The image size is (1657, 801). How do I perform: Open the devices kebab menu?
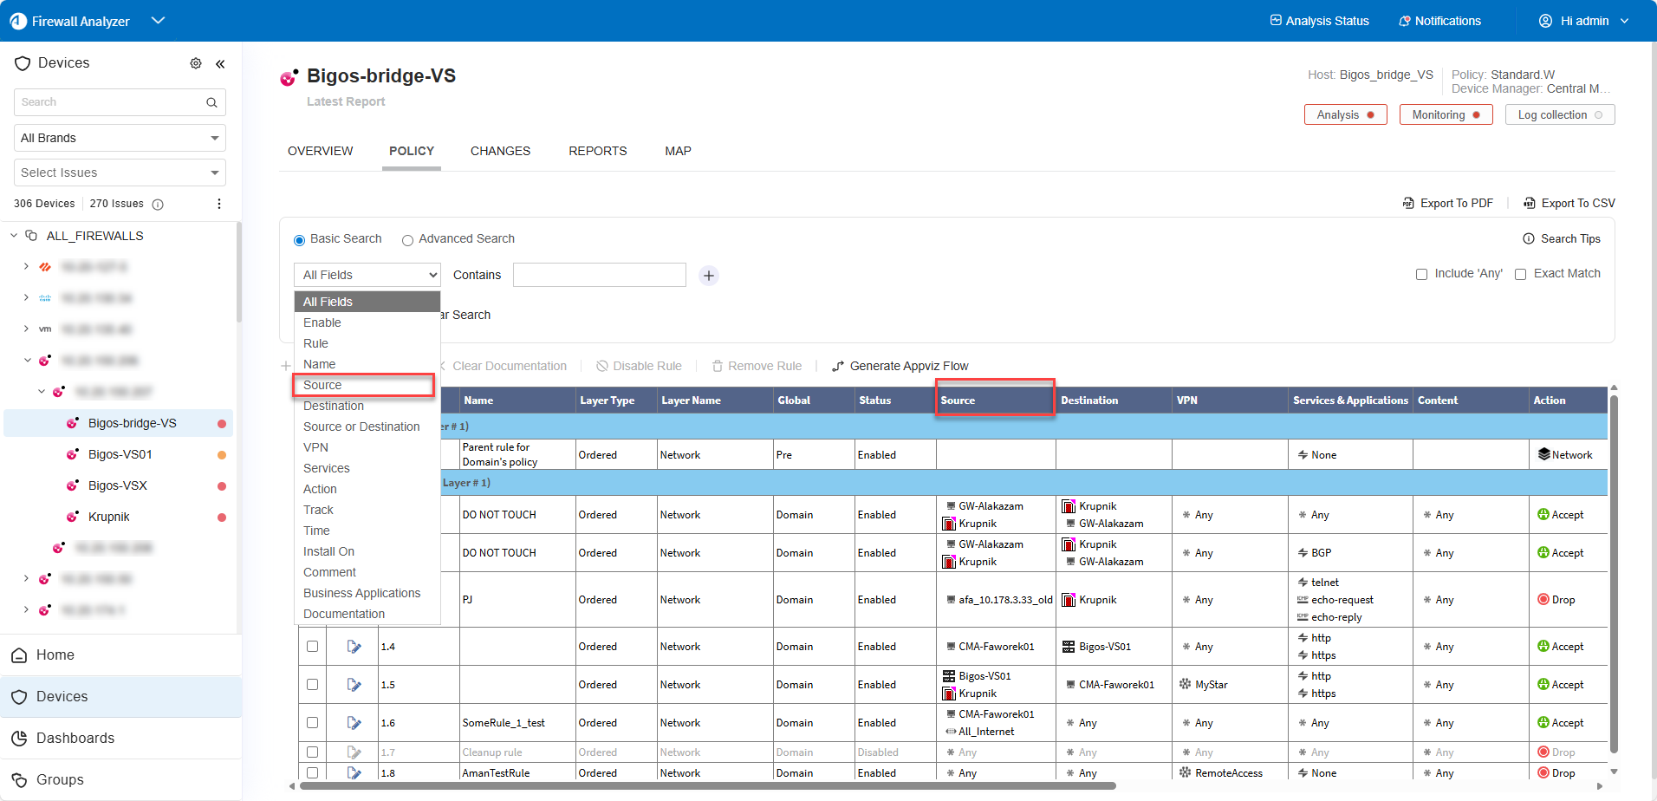219,204
